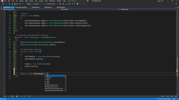The width and height of the screenshot is (179, 100).
Task: Click the 'TakeDamage' method name on line 97
Action: coord(38,74)
